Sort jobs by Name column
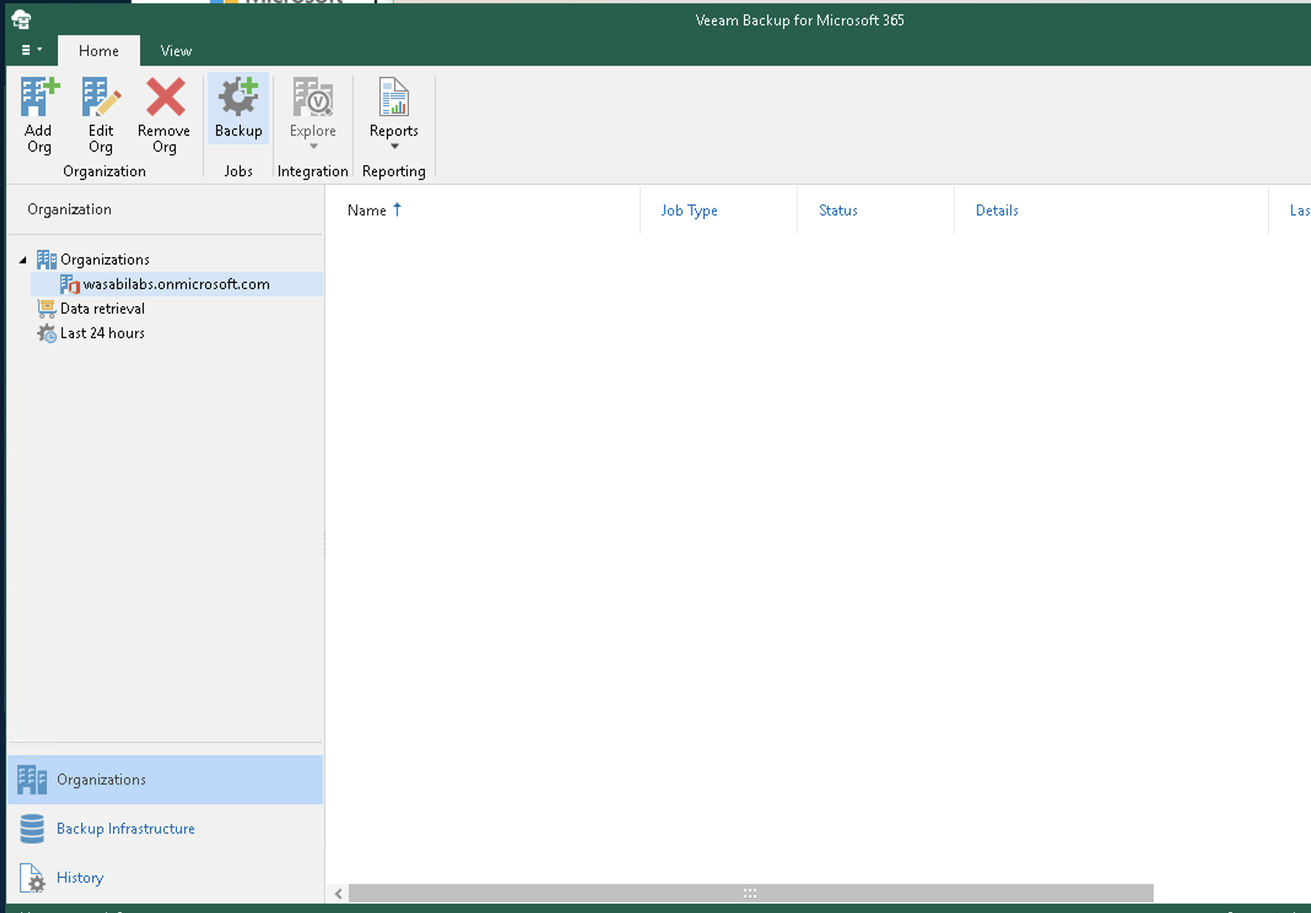 tap(367, 210)
